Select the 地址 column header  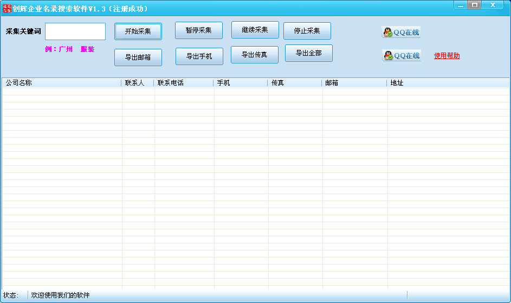point(448,83)
